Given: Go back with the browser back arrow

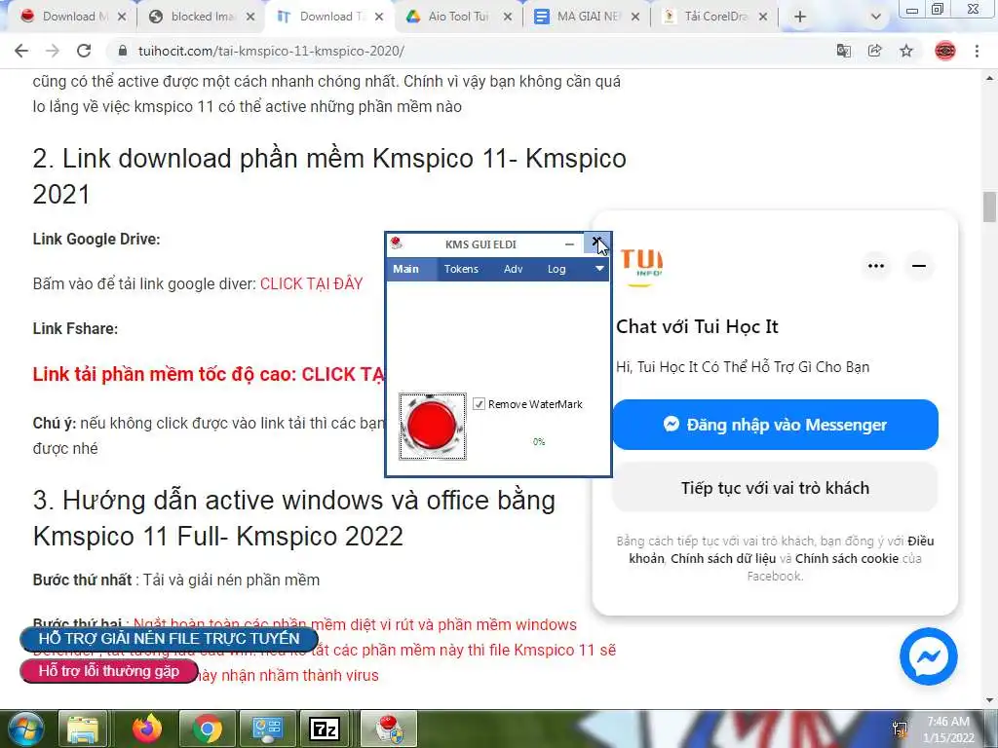Looking at the screenshot, I should click(x=21, y=51).
